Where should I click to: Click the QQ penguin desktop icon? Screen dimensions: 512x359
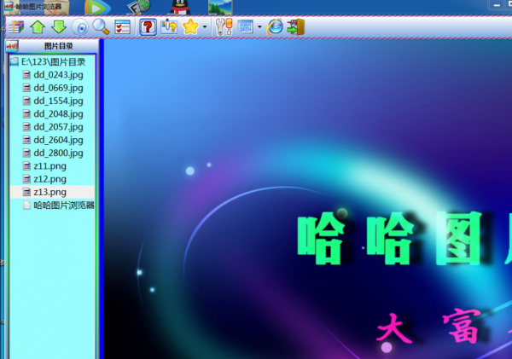pos(180,7)
